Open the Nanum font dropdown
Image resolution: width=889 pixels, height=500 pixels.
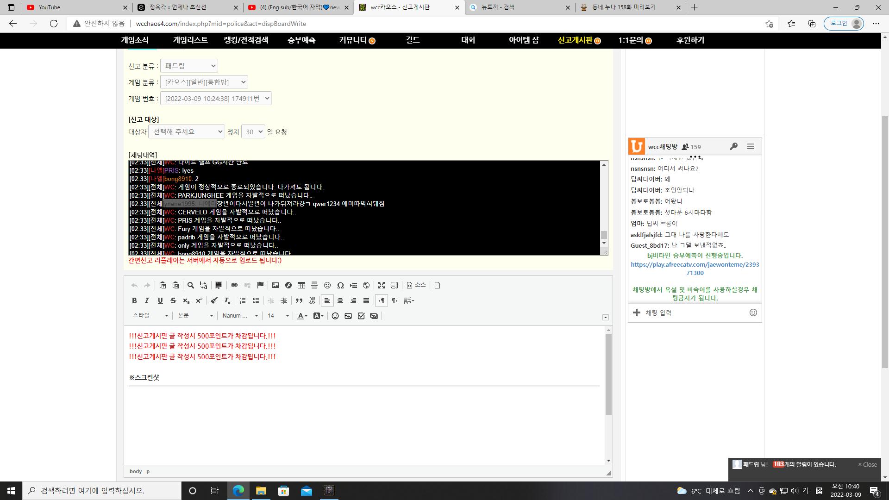[240, 316]
